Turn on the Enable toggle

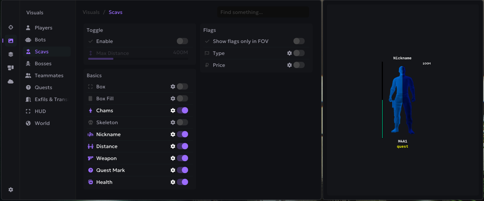coord(182,41)
